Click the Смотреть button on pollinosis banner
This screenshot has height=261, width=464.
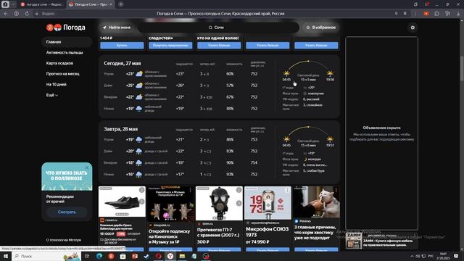(x=67, y=212)
